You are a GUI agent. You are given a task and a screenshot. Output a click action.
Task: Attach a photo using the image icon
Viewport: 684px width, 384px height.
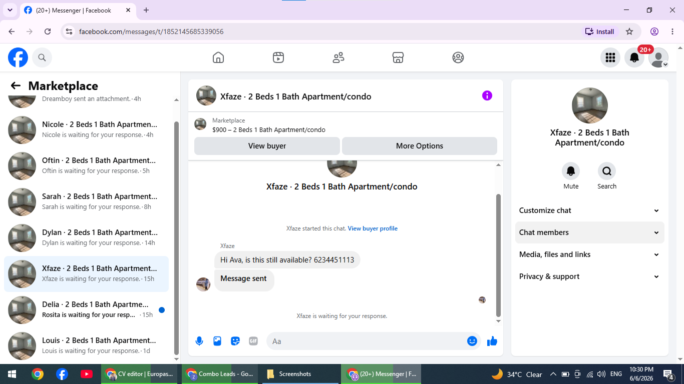click(x=217, y=341)
